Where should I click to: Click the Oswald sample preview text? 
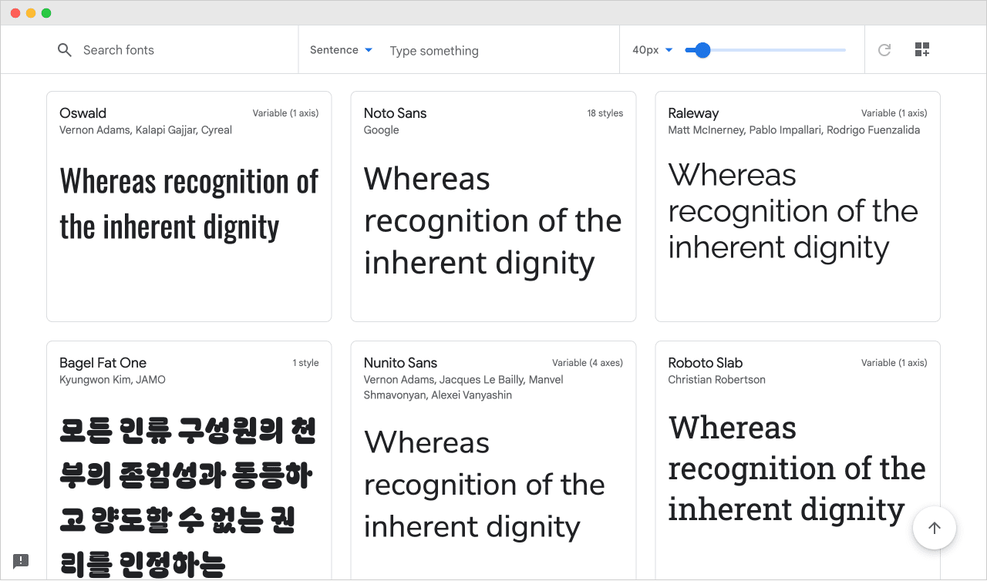(x=189, y=204)
